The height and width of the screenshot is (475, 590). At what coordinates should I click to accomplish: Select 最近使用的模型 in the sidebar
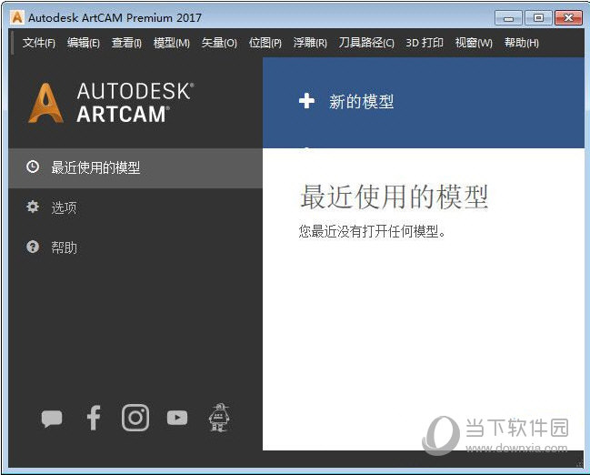tap(95, 167)
